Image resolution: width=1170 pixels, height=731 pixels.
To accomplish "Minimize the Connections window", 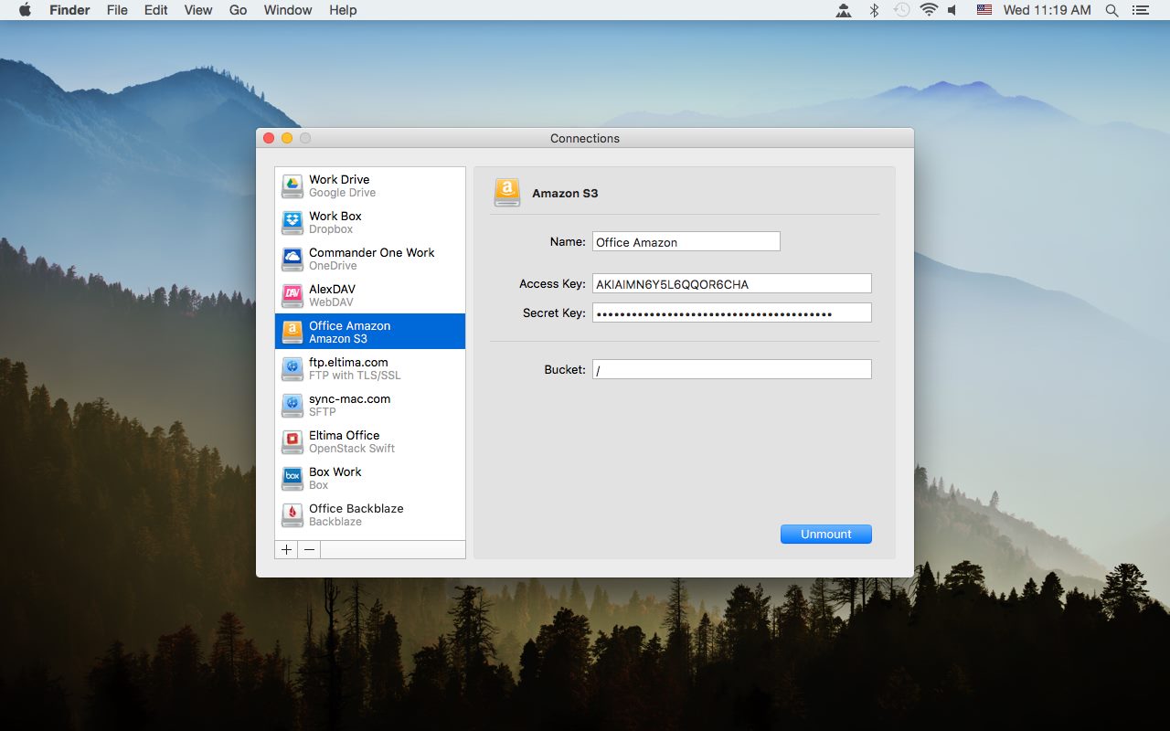I will tap(287, 138).
